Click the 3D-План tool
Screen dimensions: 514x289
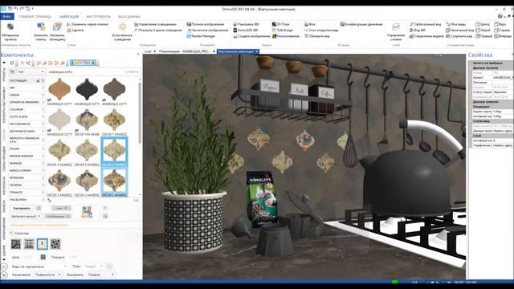tap(281, 24)
